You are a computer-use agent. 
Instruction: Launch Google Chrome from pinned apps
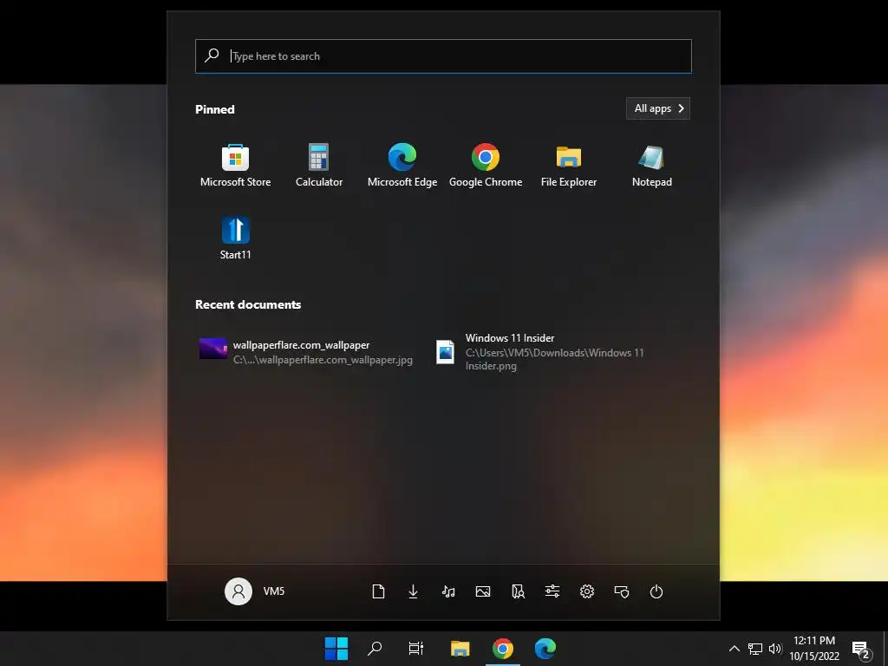[x=486, y=166]
